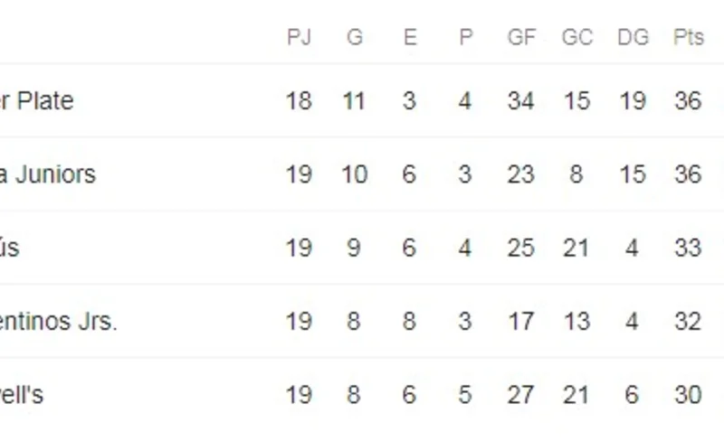
Task: Select the G column header
Action: click(355, 37)
